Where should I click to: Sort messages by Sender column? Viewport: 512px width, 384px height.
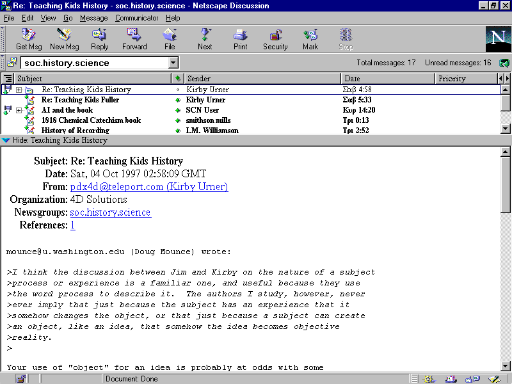pos(262,78)
